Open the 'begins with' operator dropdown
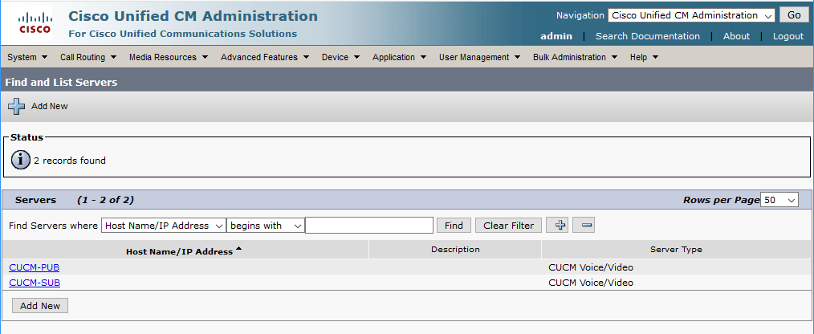This screenshot has height=334, width=814. click(x=265, y=226)
